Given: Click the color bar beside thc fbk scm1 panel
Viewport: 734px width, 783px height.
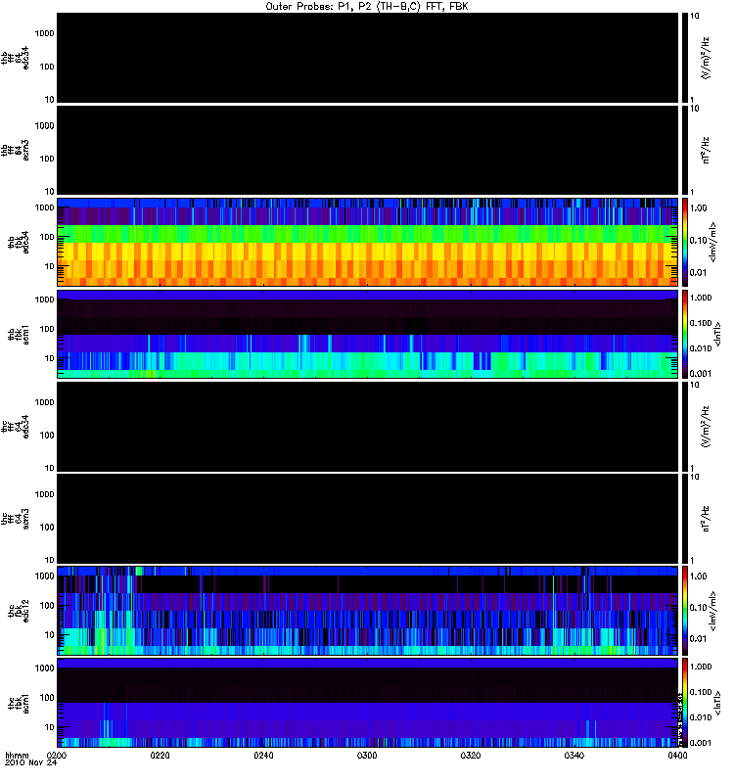Looking at the screenshot, I should [x=685, y=703].
